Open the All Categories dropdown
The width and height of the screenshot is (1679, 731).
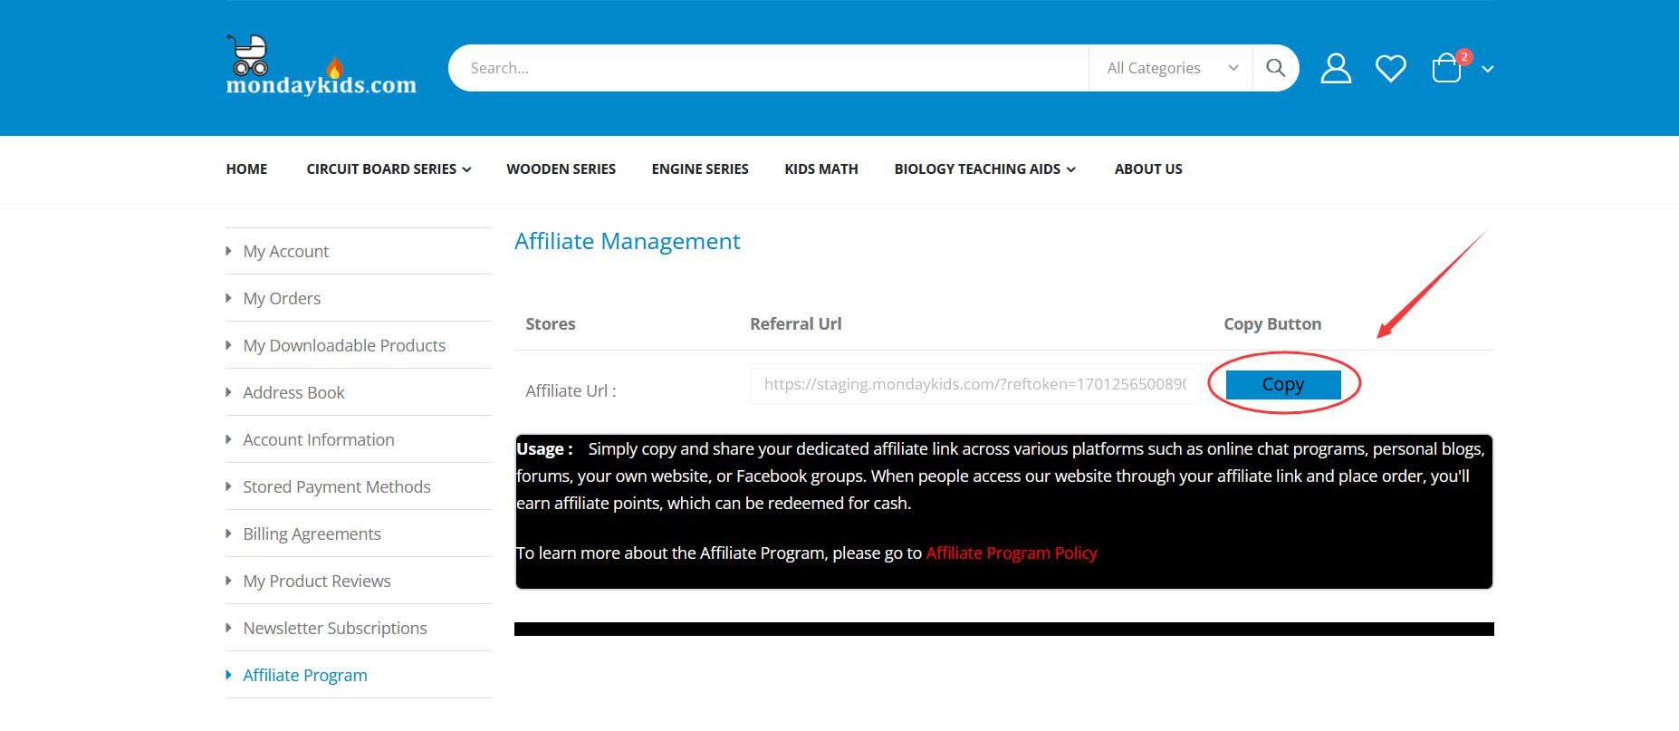1170,68
